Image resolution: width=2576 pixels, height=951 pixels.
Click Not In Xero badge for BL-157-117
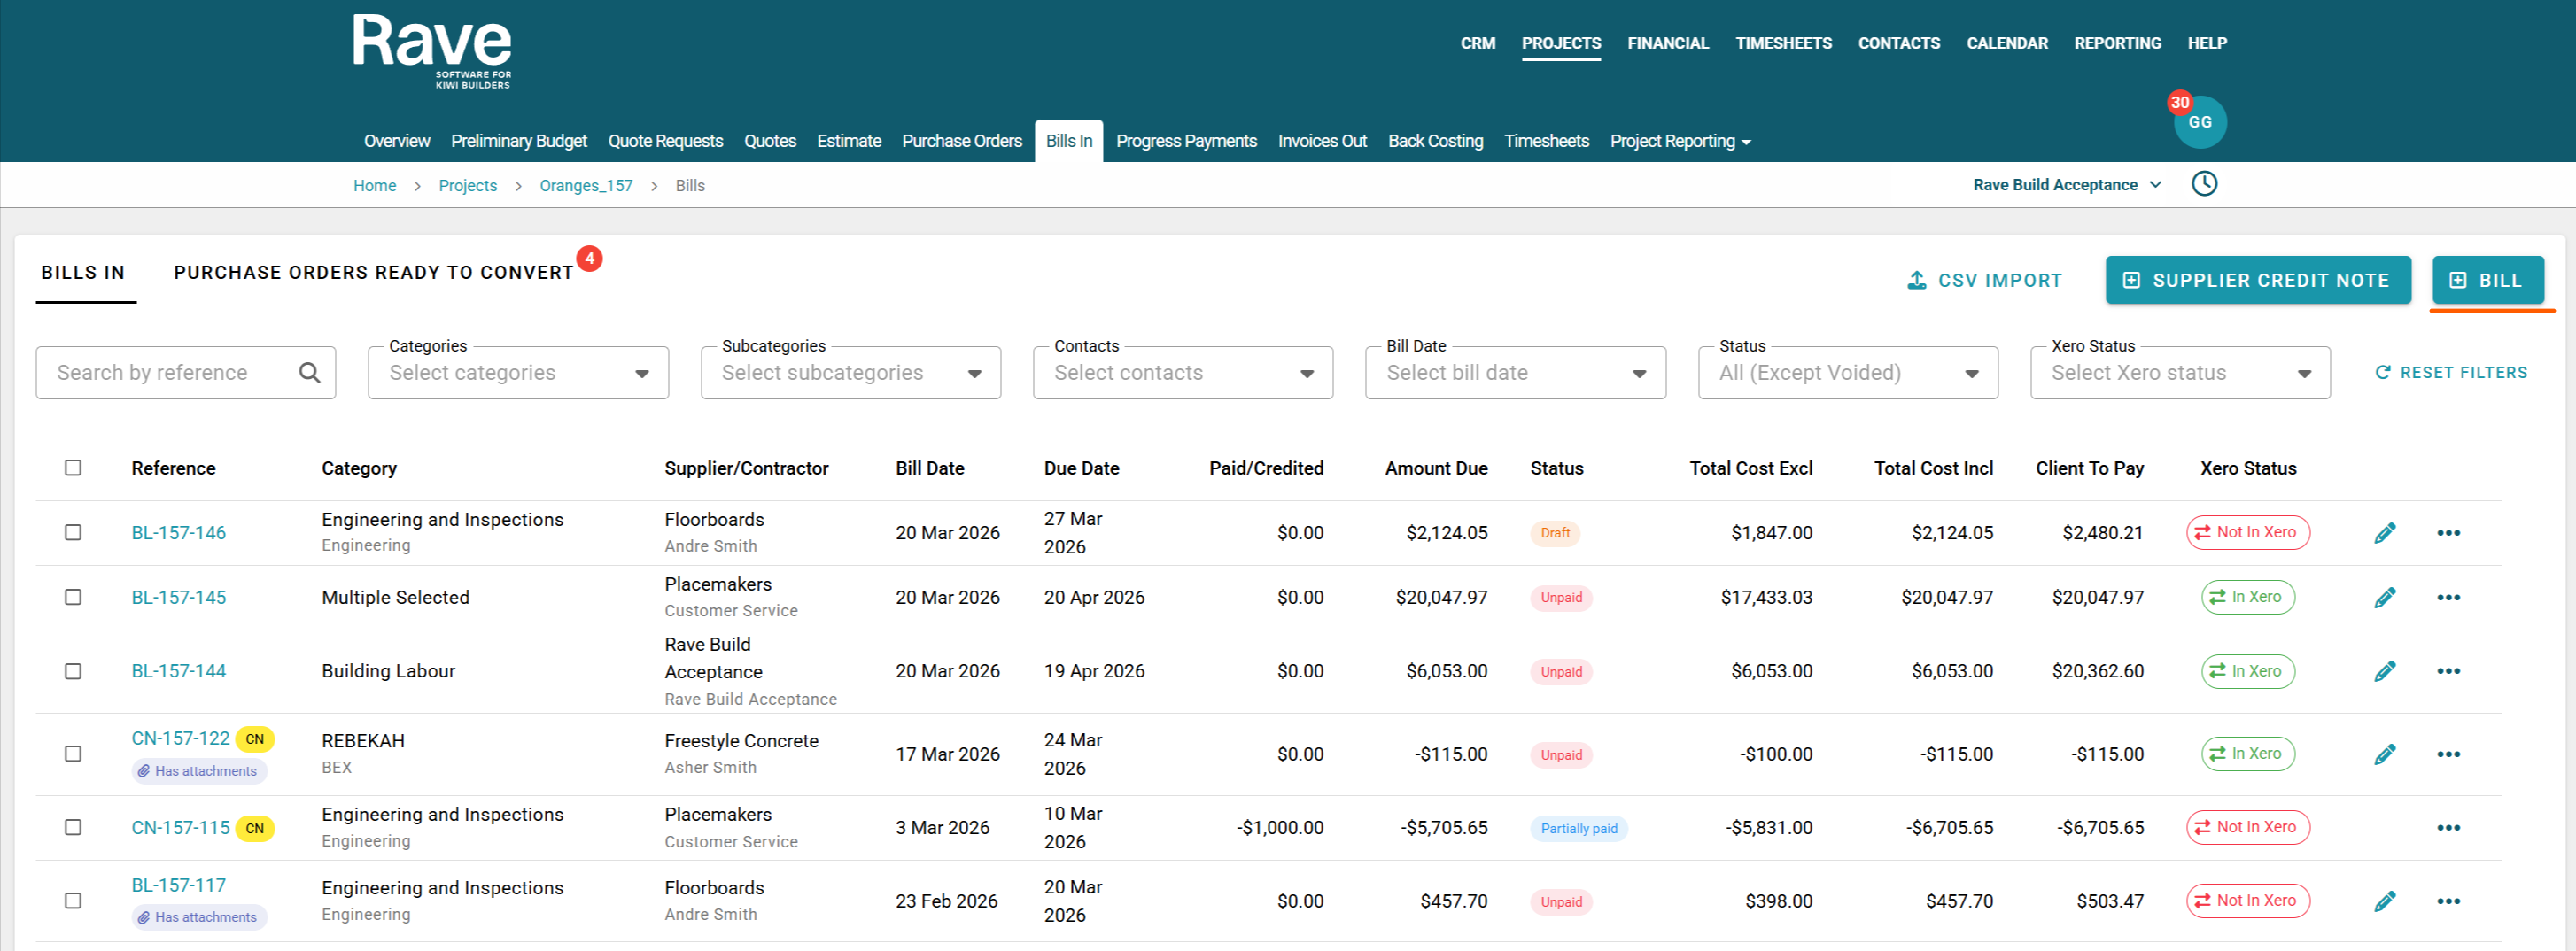pyautogui.click(x=2247, y=901)
